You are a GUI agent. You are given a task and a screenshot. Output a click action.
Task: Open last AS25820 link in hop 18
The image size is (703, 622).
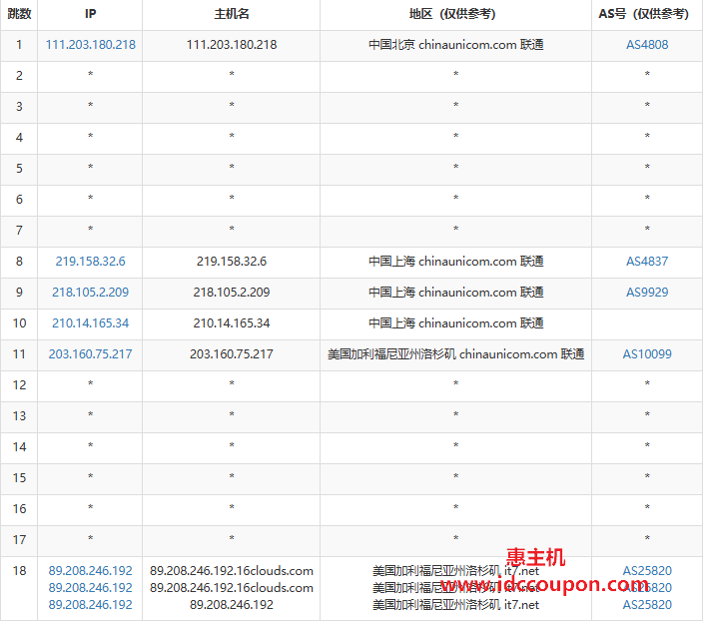pyautogui.click(x=647, y=604)
